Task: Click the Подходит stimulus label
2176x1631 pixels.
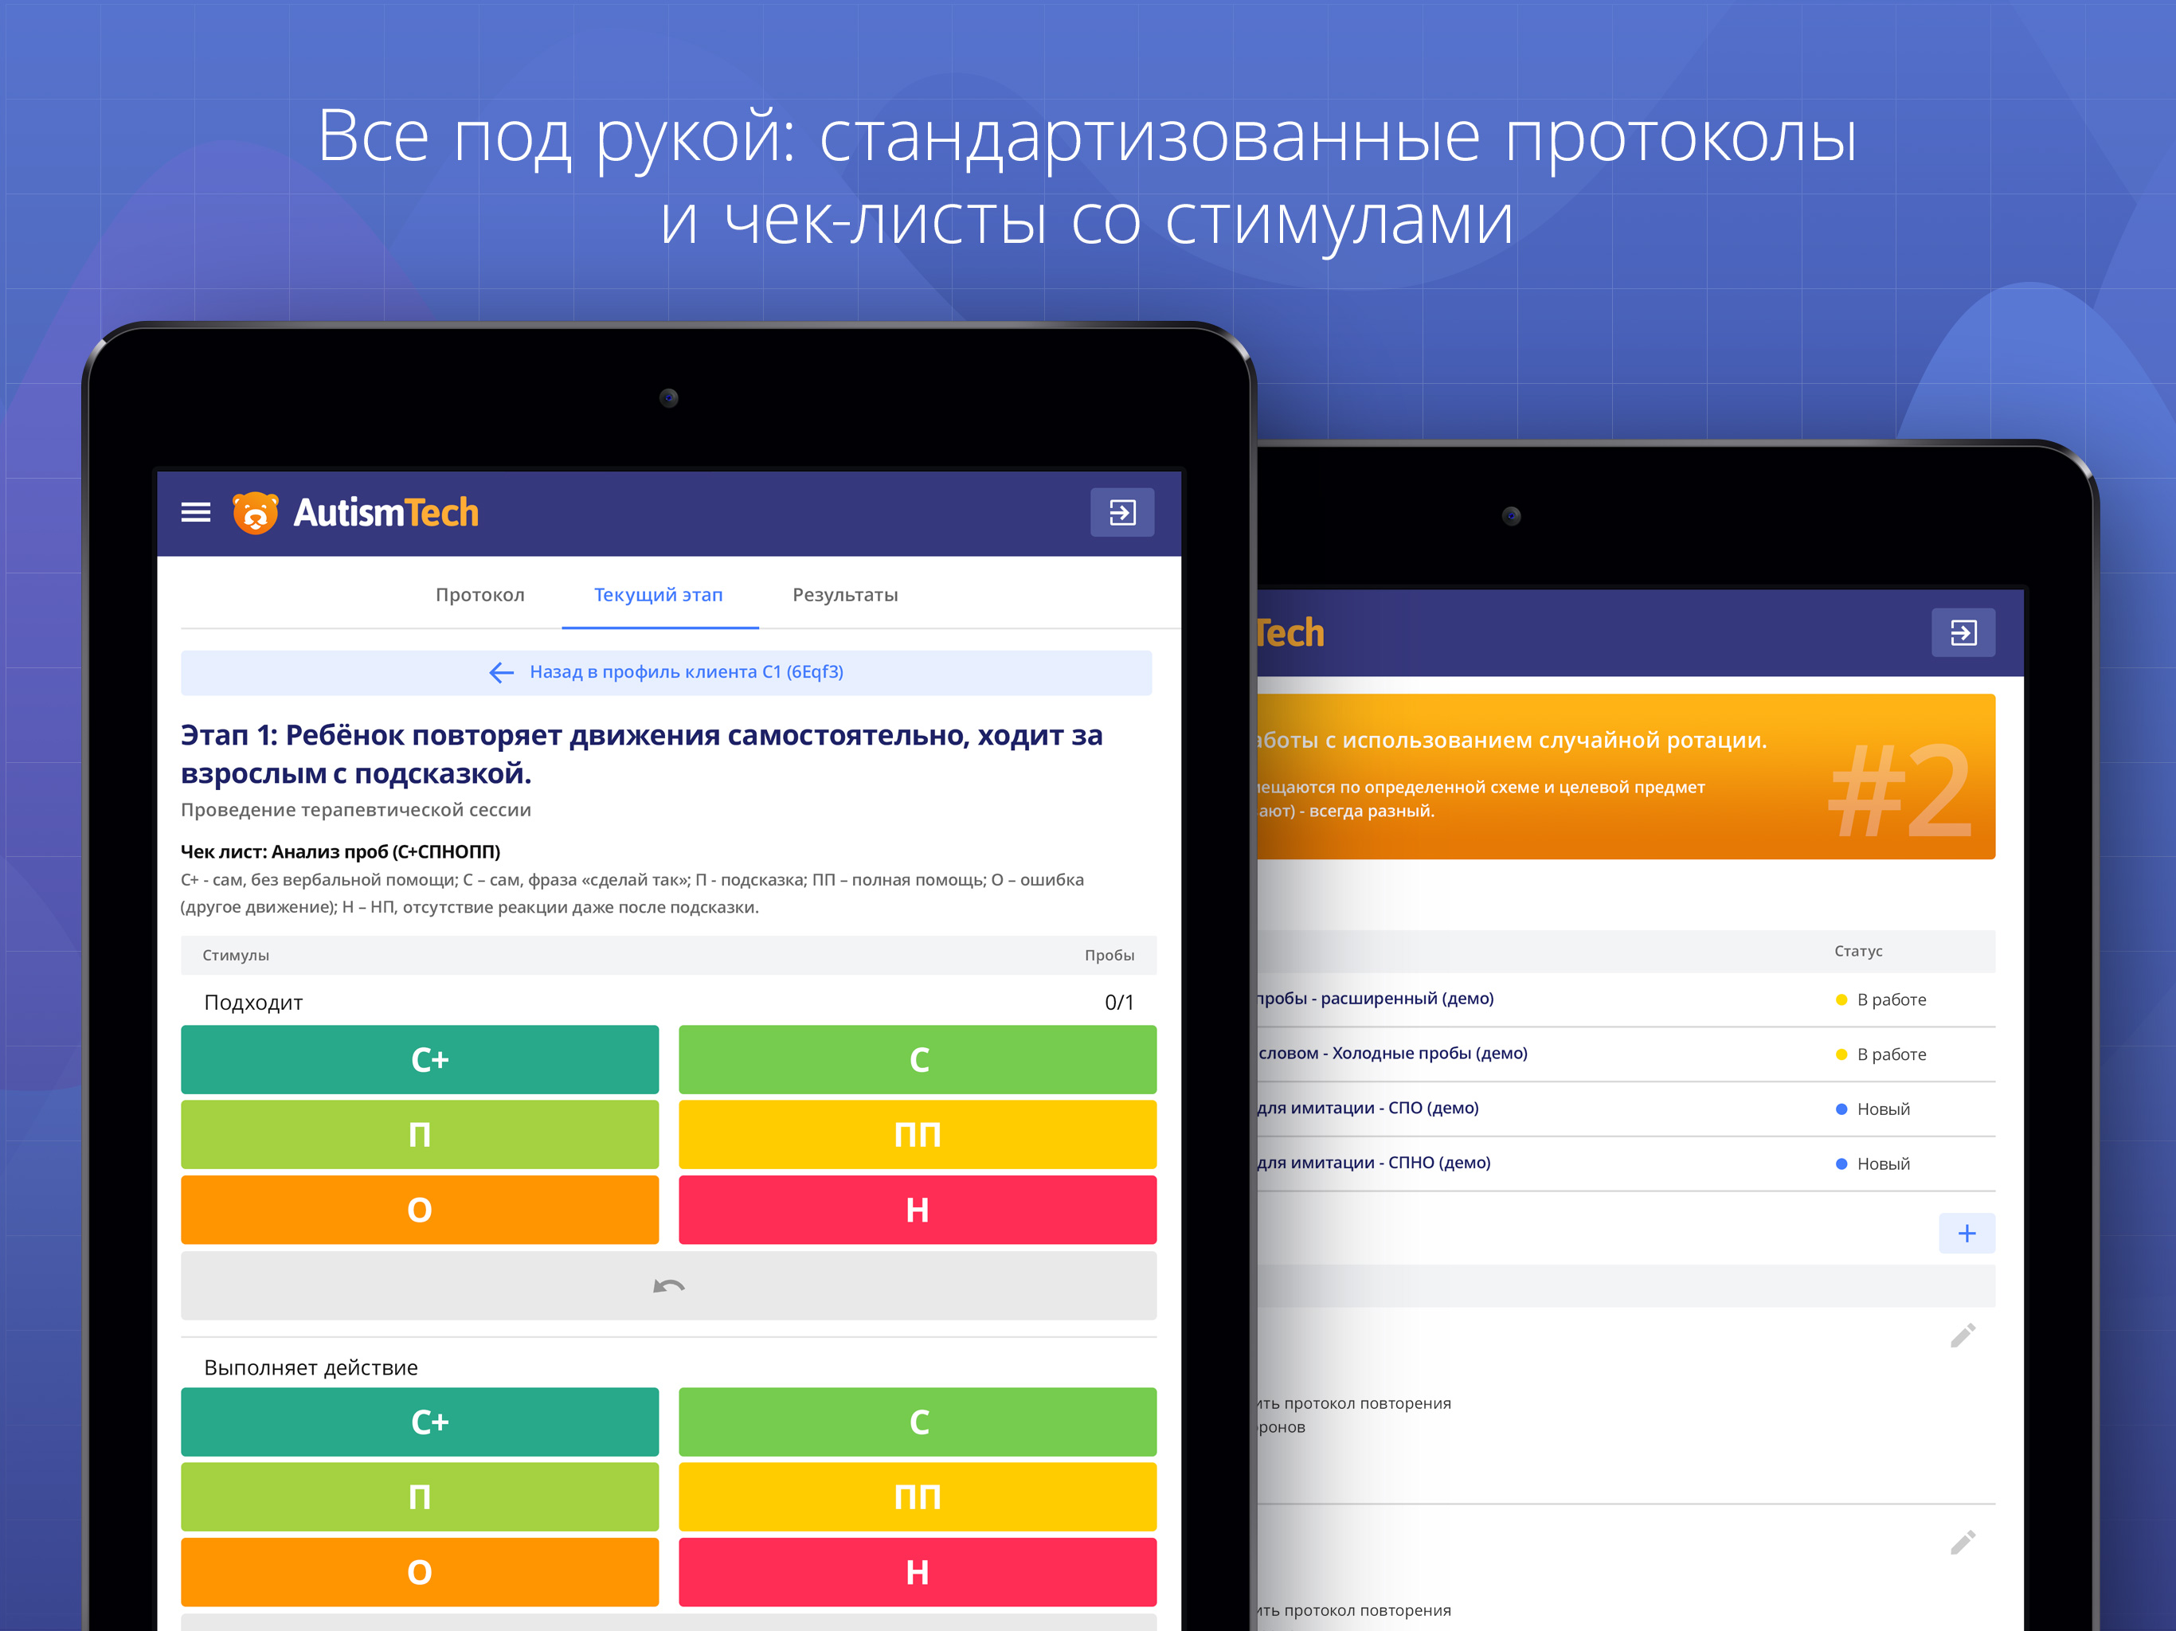Action: coord(254,1003)
